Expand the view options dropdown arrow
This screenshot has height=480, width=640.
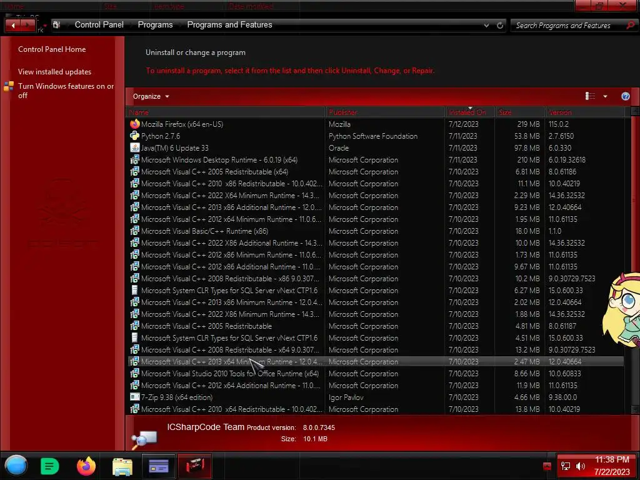pyautogui.click(x=605, y=96)
